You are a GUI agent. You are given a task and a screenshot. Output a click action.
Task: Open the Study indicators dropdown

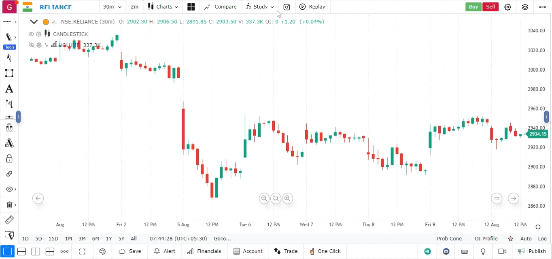260,7
